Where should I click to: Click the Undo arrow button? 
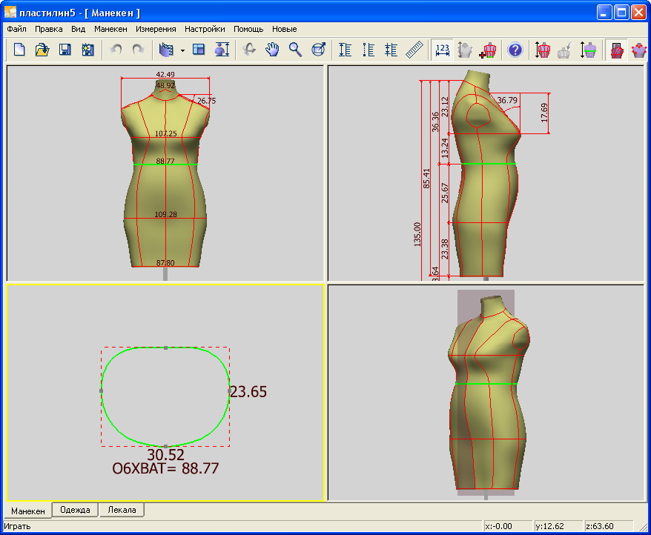(x=115, y=50)
